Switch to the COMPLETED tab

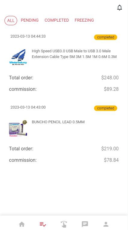(x=57, y=20)
